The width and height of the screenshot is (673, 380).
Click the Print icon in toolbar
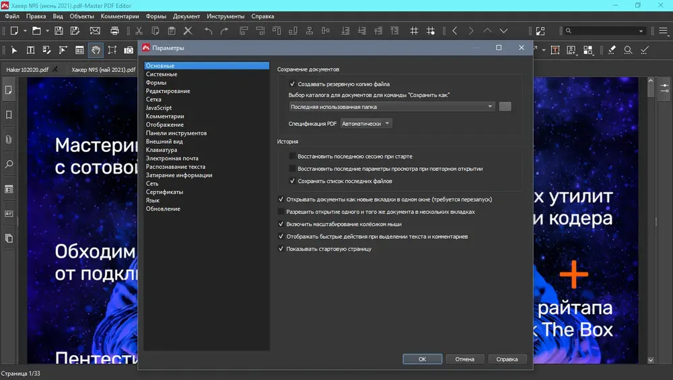114,31
